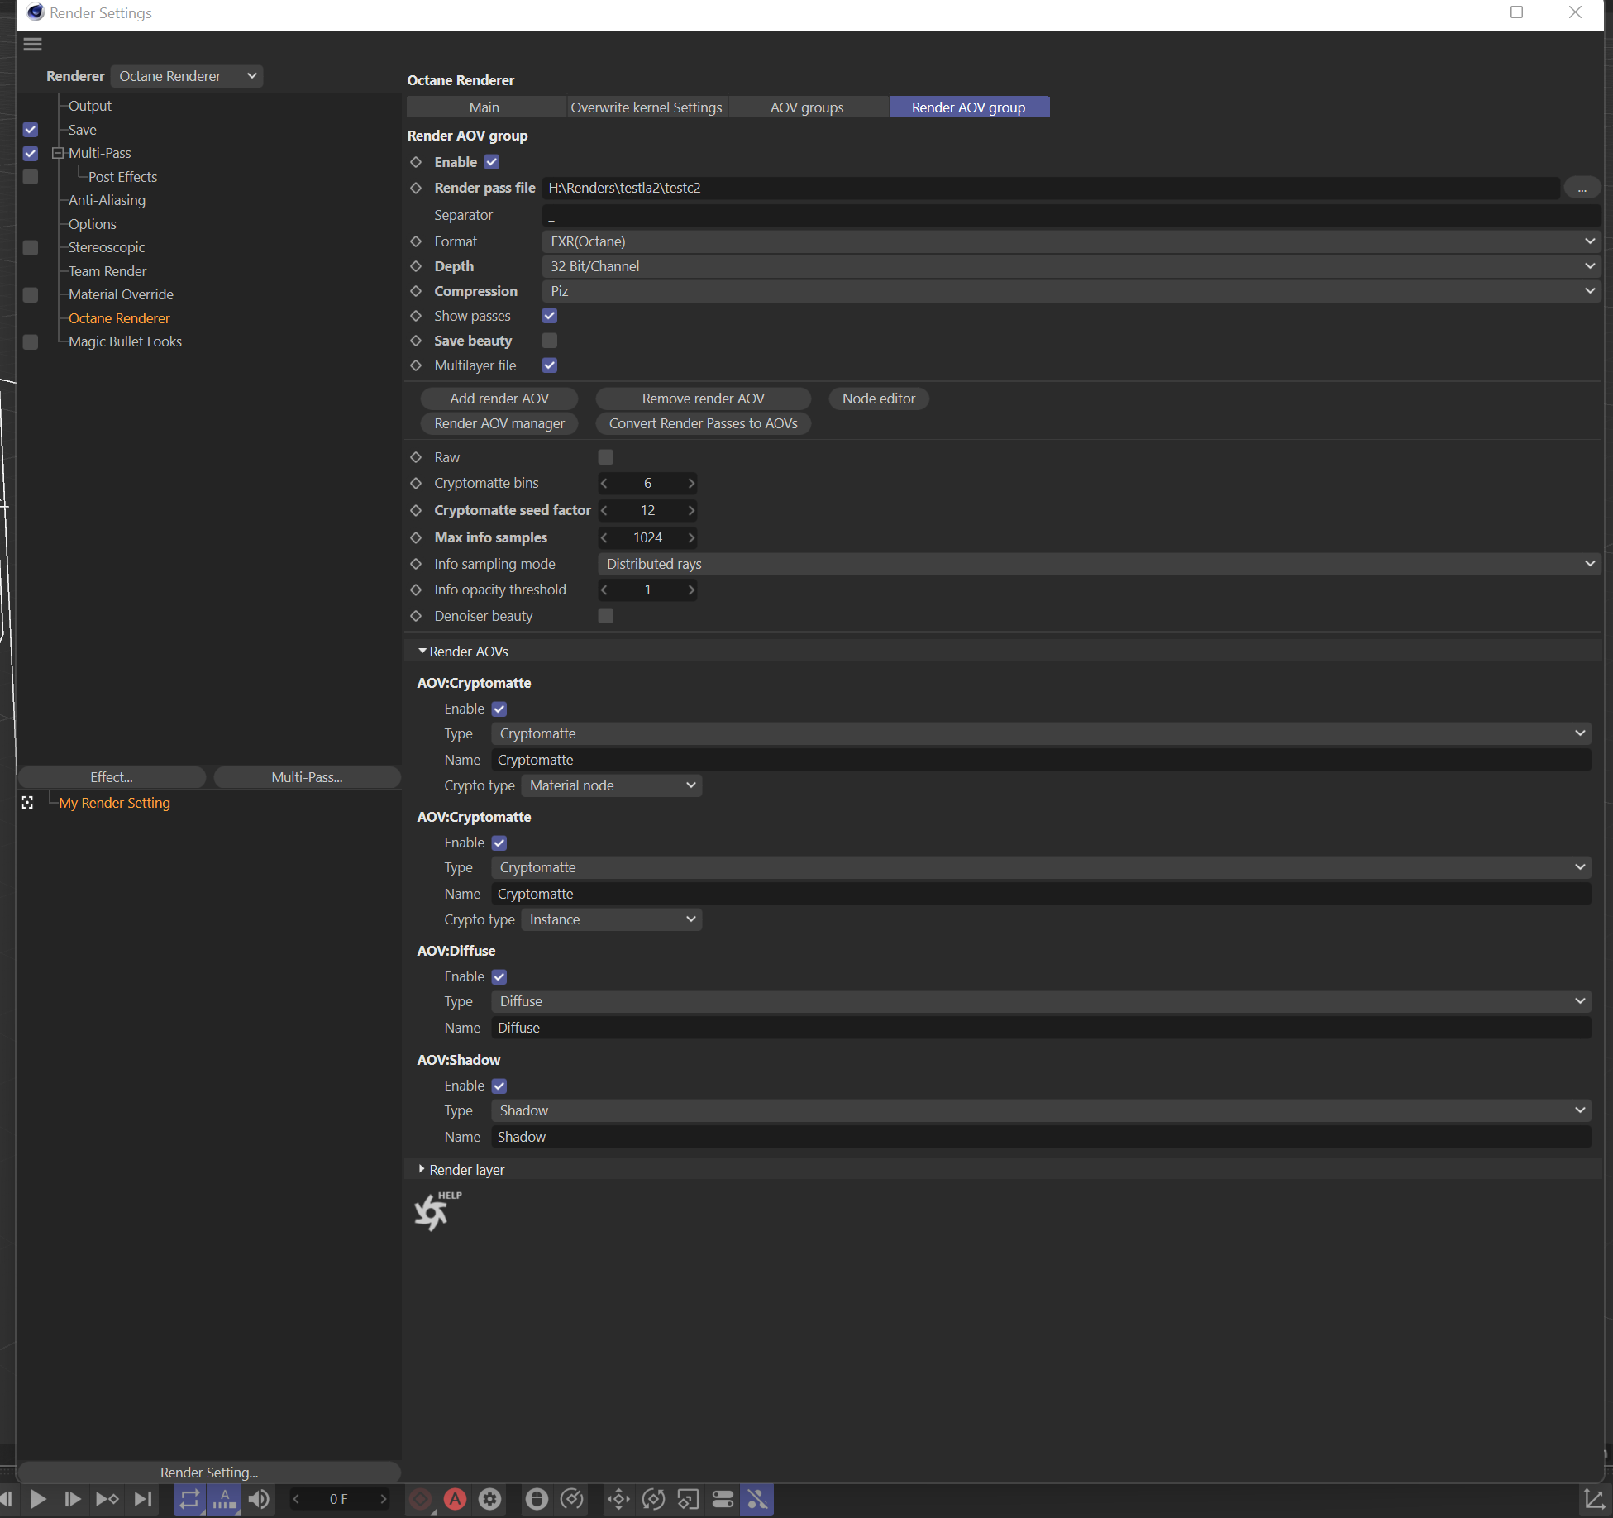
Task: Open keyframe settings gear icon
Action: pos(490,1499)
